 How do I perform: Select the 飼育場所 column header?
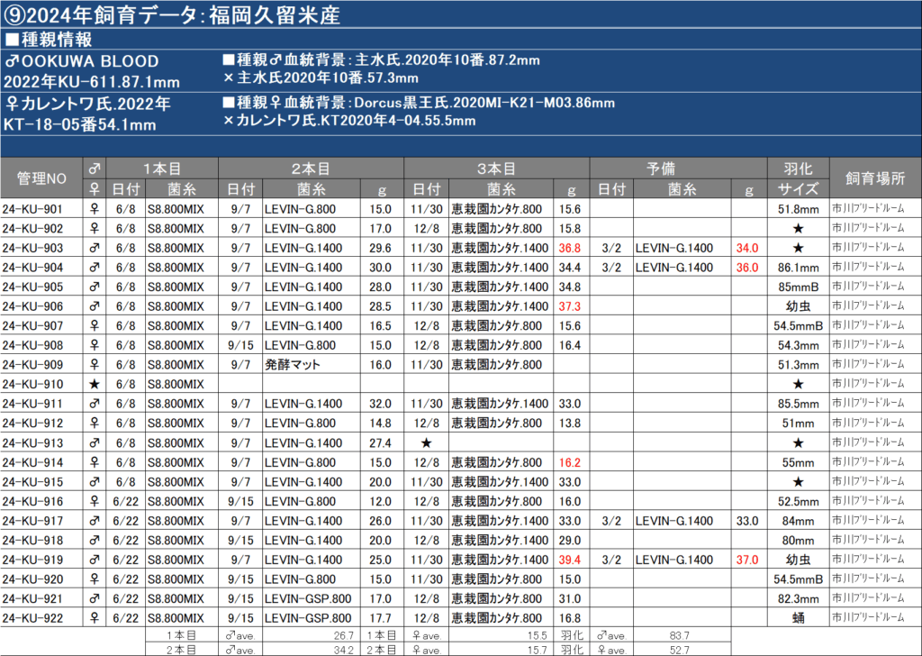point(872,178)
